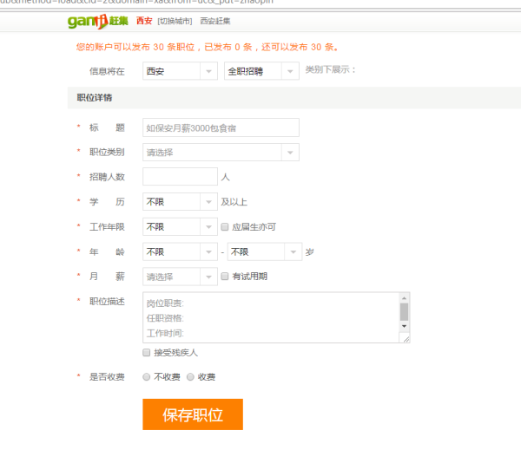Check the 有试用期 checkbox

click(225, 276)
